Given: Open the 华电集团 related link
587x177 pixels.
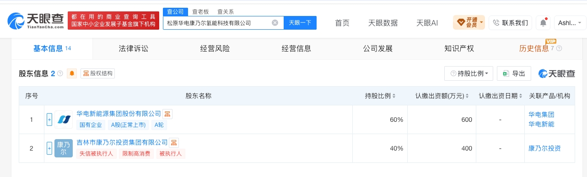Looking at the screenshot, I should pos(541,115).
